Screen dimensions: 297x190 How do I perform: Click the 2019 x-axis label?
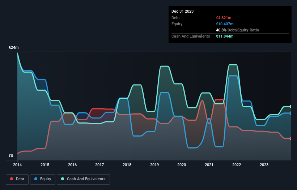(x=154, y=165)
